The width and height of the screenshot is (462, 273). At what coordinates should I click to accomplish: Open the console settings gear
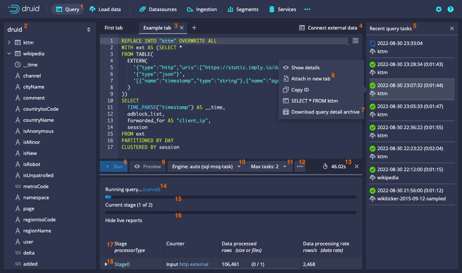pyautogui.click(x=438, y=9)
